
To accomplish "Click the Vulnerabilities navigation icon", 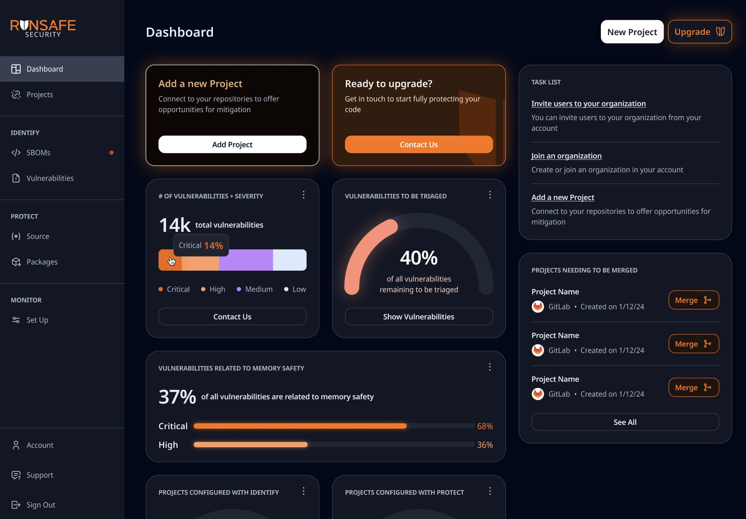I will [x=16, y=178].
